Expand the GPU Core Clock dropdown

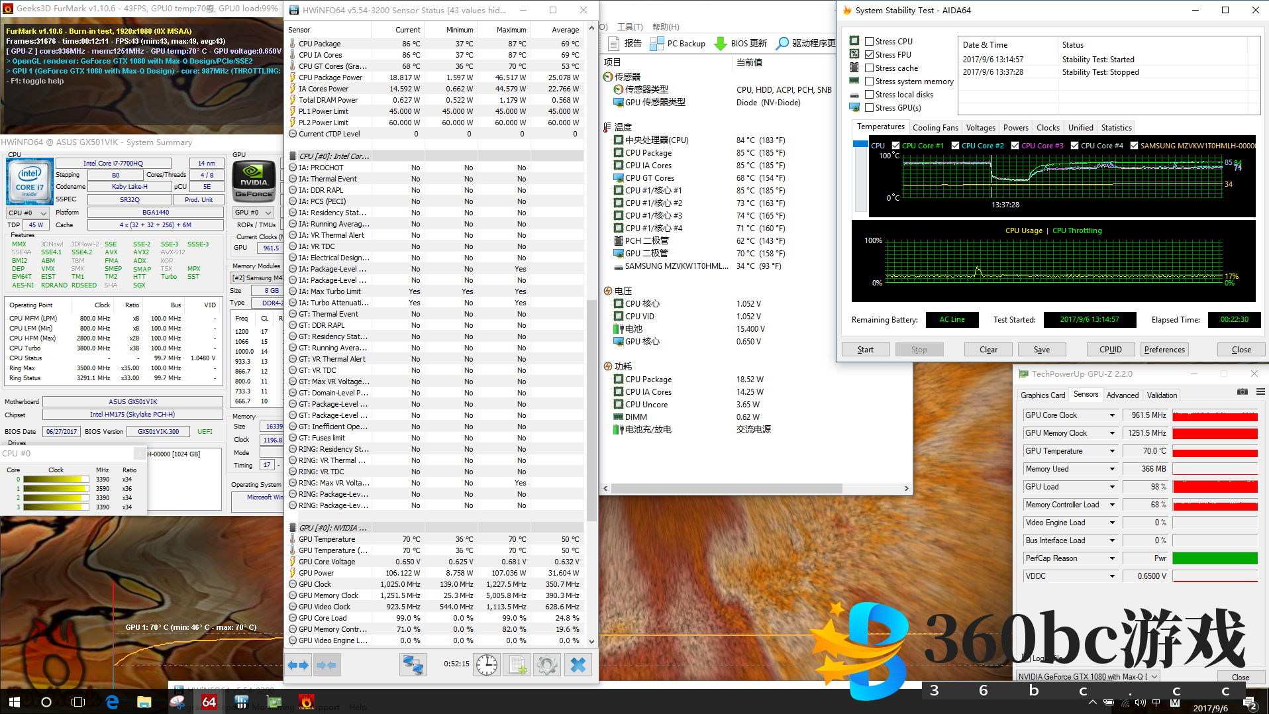coord(1112,415)
